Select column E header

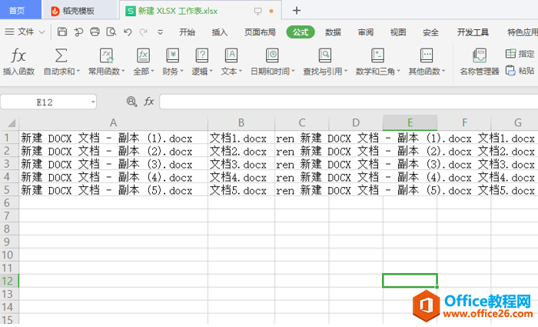[x=410, y=122]
